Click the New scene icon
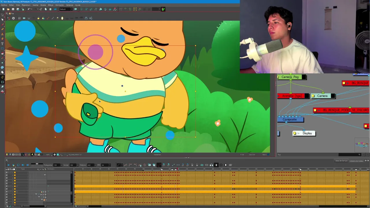This screenshot has width=370, height=208. pyautogui.click(x=3, y=9)
